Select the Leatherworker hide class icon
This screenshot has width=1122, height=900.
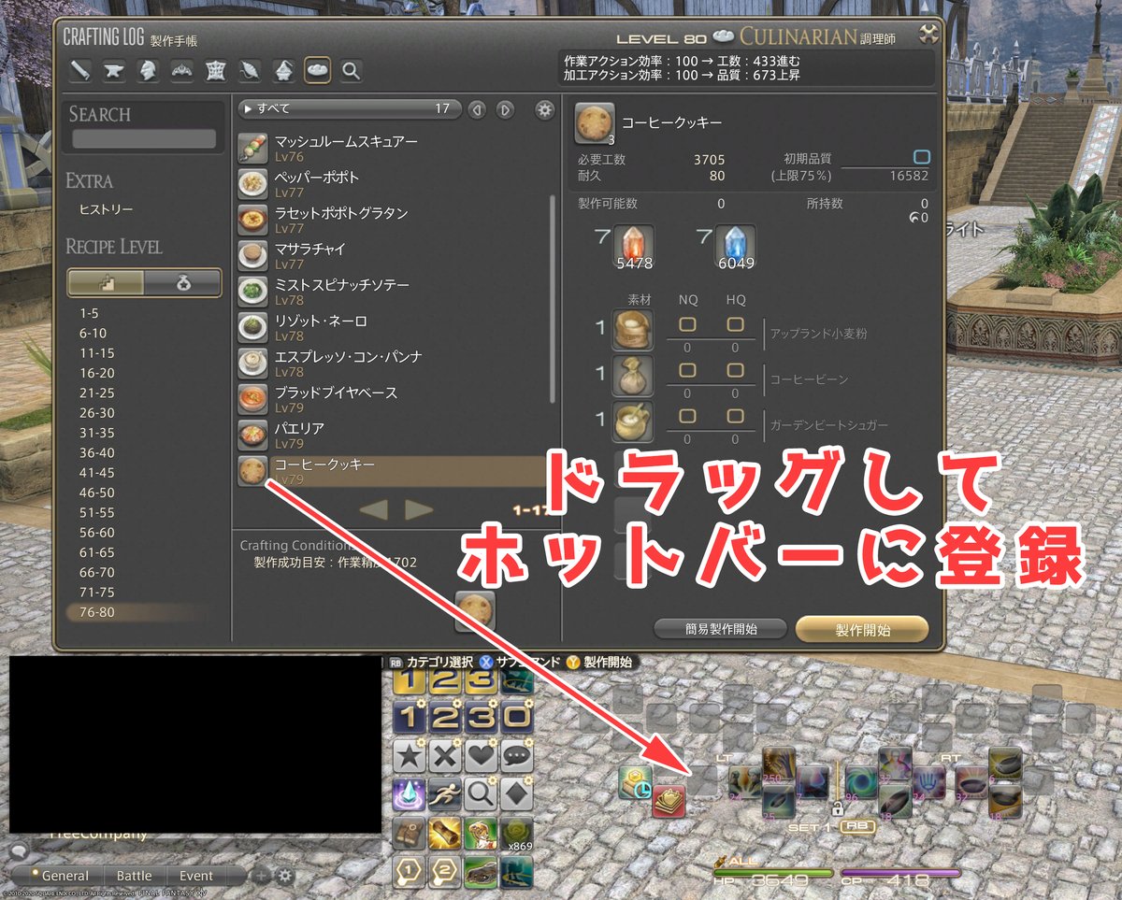pos(216,70)
